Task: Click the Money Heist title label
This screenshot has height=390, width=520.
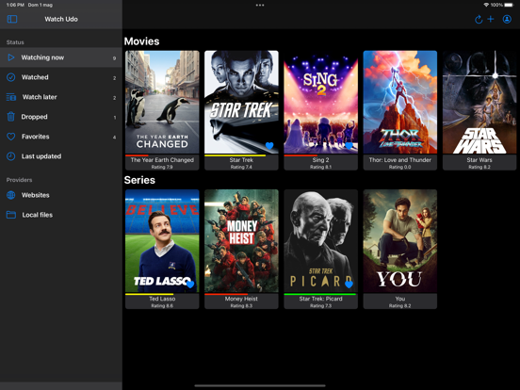Action: pyautogui.click(x=241, y=299)
